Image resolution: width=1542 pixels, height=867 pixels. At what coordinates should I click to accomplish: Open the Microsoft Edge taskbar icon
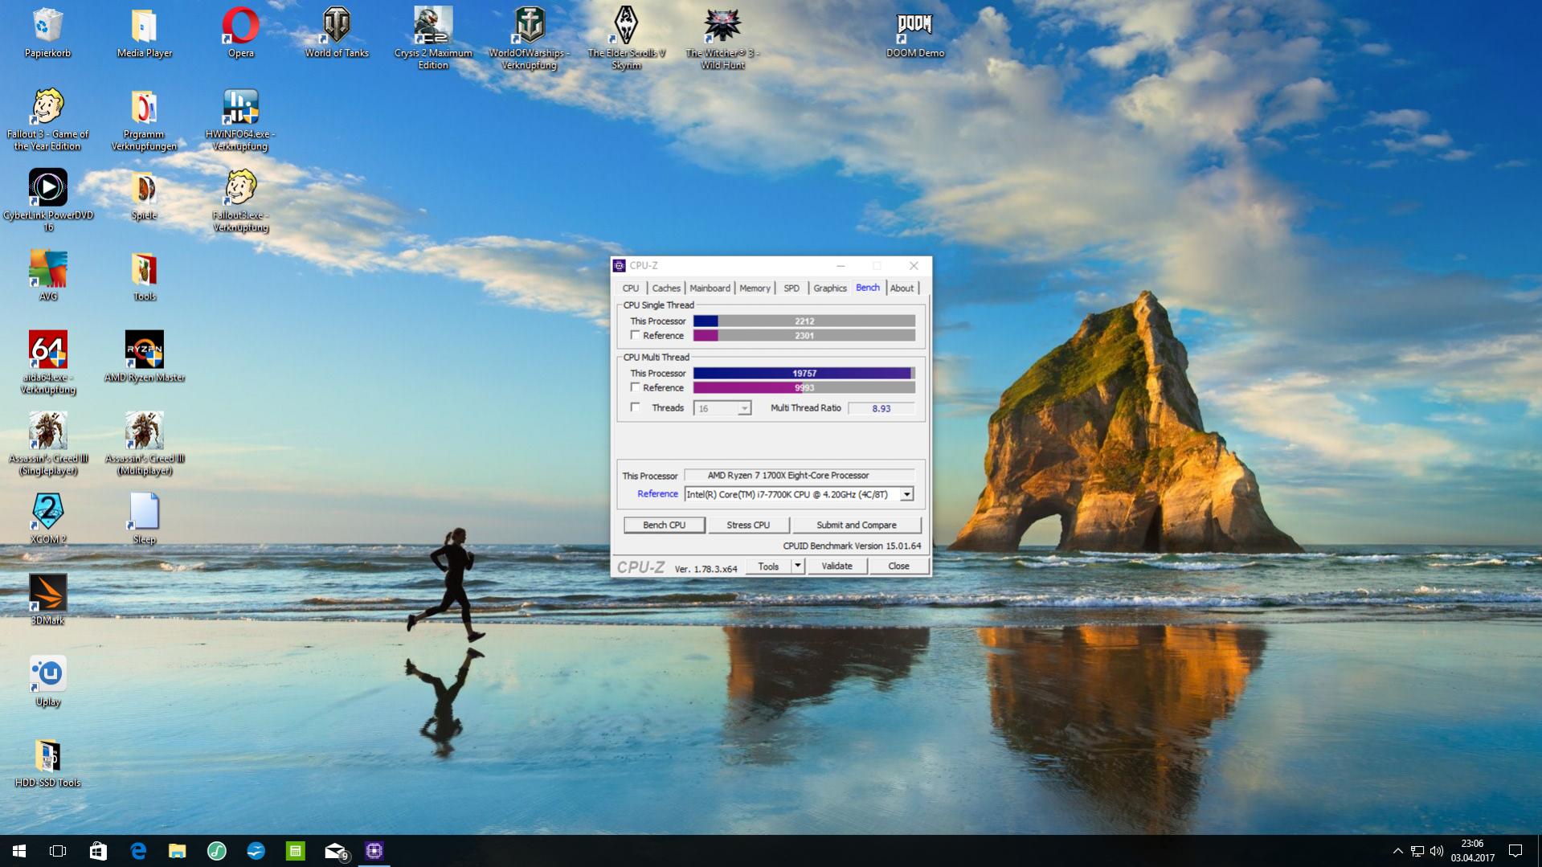[x=138, y=851]
